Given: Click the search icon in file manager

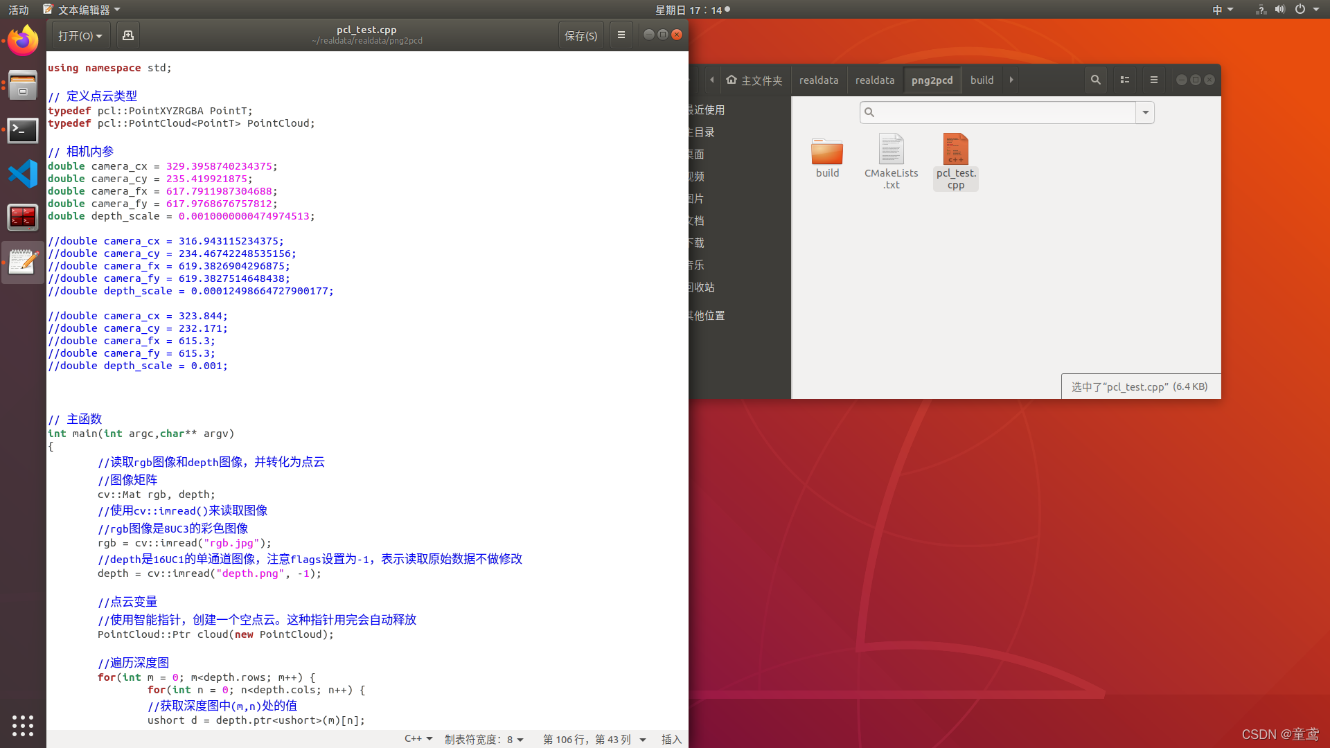Looking at the screenshot, I should click(x=1096, y=80).
